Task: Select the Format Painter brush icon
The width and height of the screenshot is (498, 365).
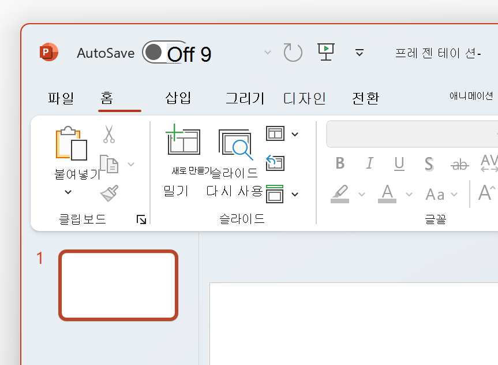Action: tap(109, 193)
